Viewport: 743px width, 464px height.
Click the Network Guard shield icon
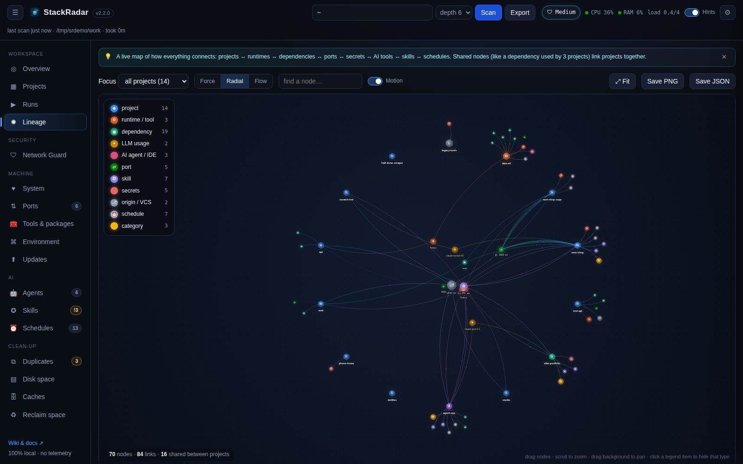13,155
